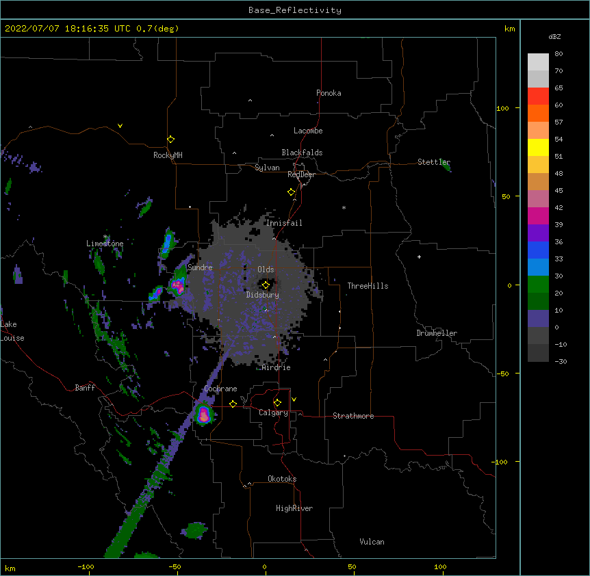Pick the orange 57-60 dBZ legend swatch
Screen dimensions: 590x576
[x=538, y=113]
